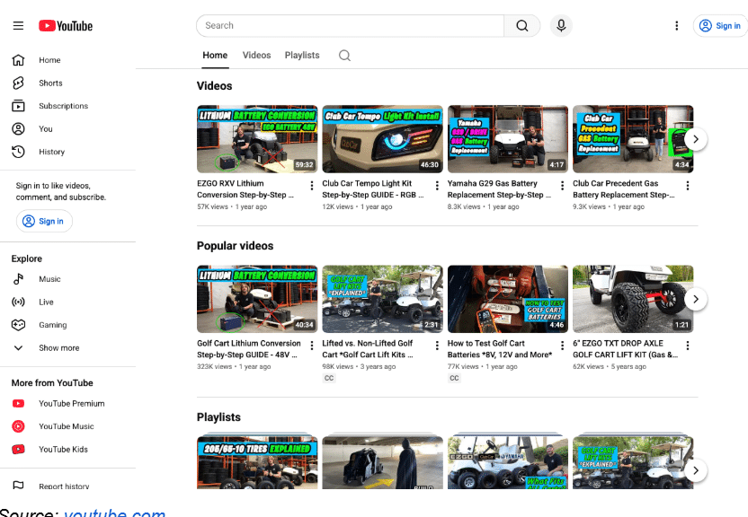748x517 pixels.
Task: Open options for Lifted vs. Non-Lifted video
Action: point(437,346)
